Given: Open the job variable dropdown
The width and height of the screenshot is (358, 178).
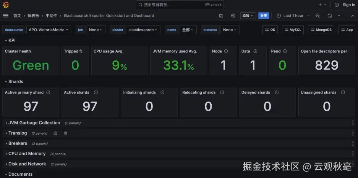Looking at the screenshot, I should coord(96,30).
